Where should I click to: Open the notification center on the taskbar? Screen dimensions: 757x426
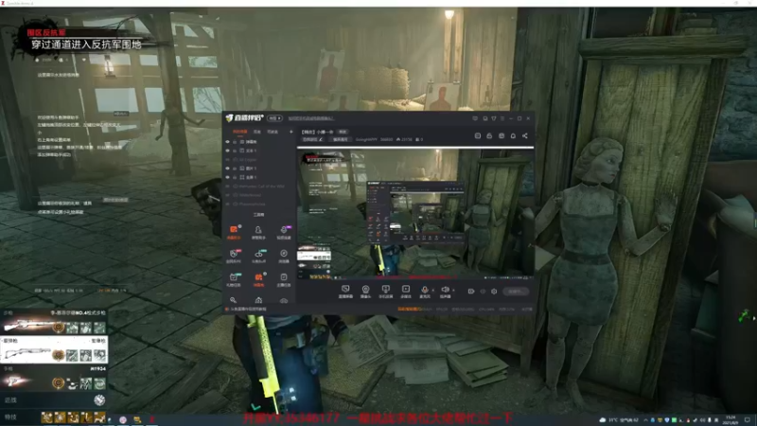click(748, 419)
